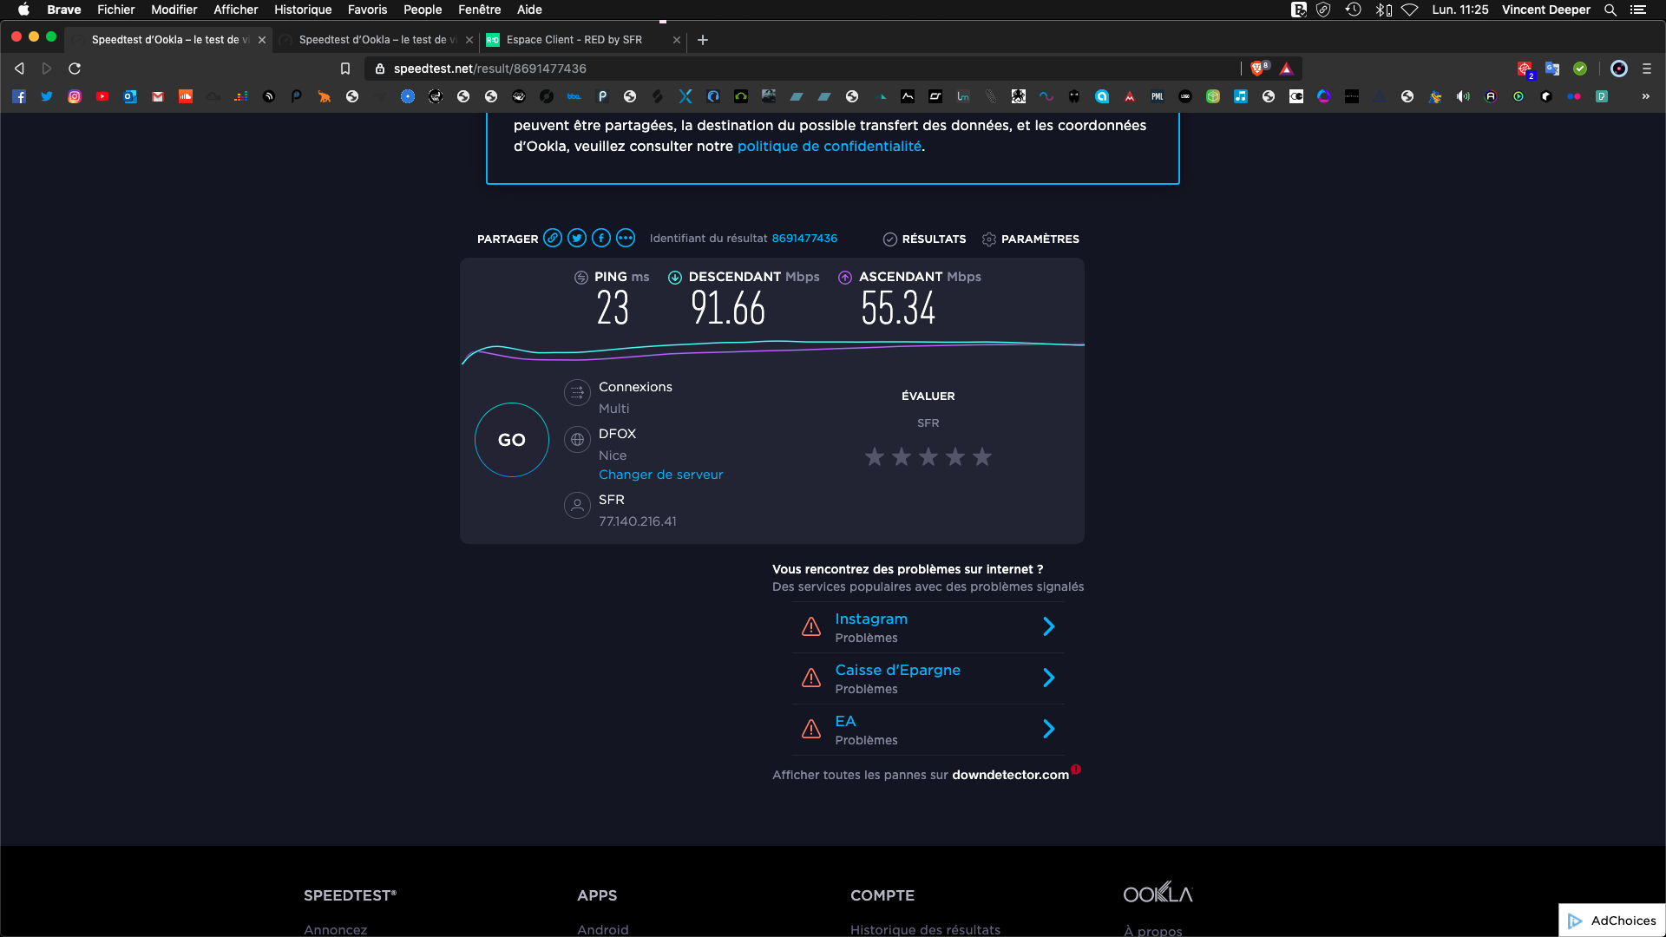Bookmark this page icon in address bar
Image resolution: width=1666 pixels, height=937 pixels.
click(x=345, y=69)
